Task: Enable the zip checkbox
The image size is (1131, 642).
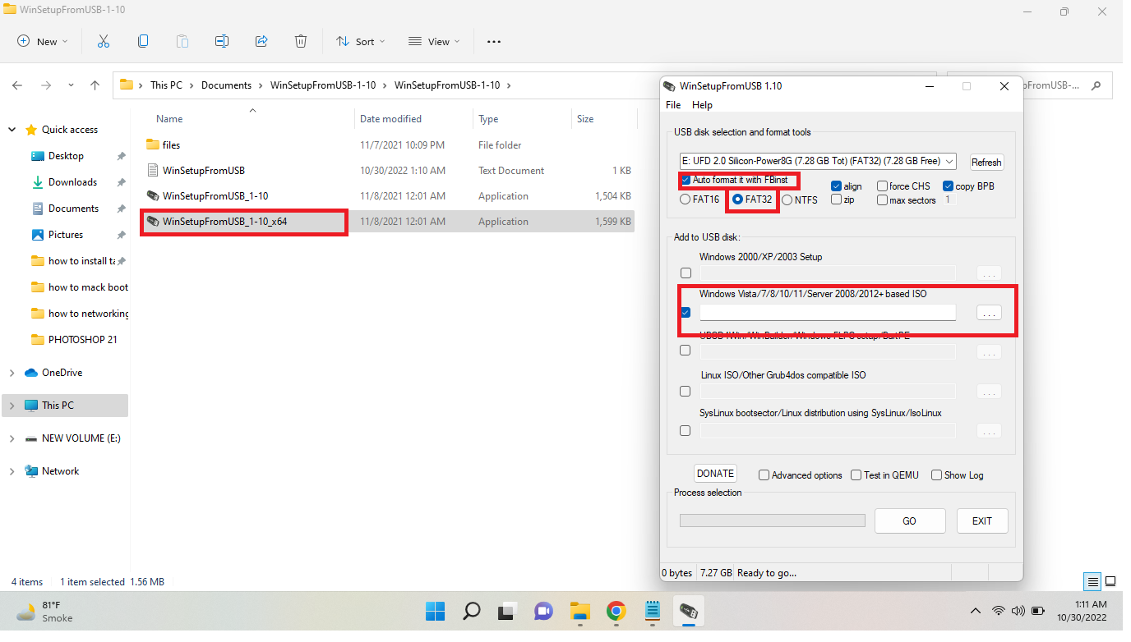Action: point(837,199)
